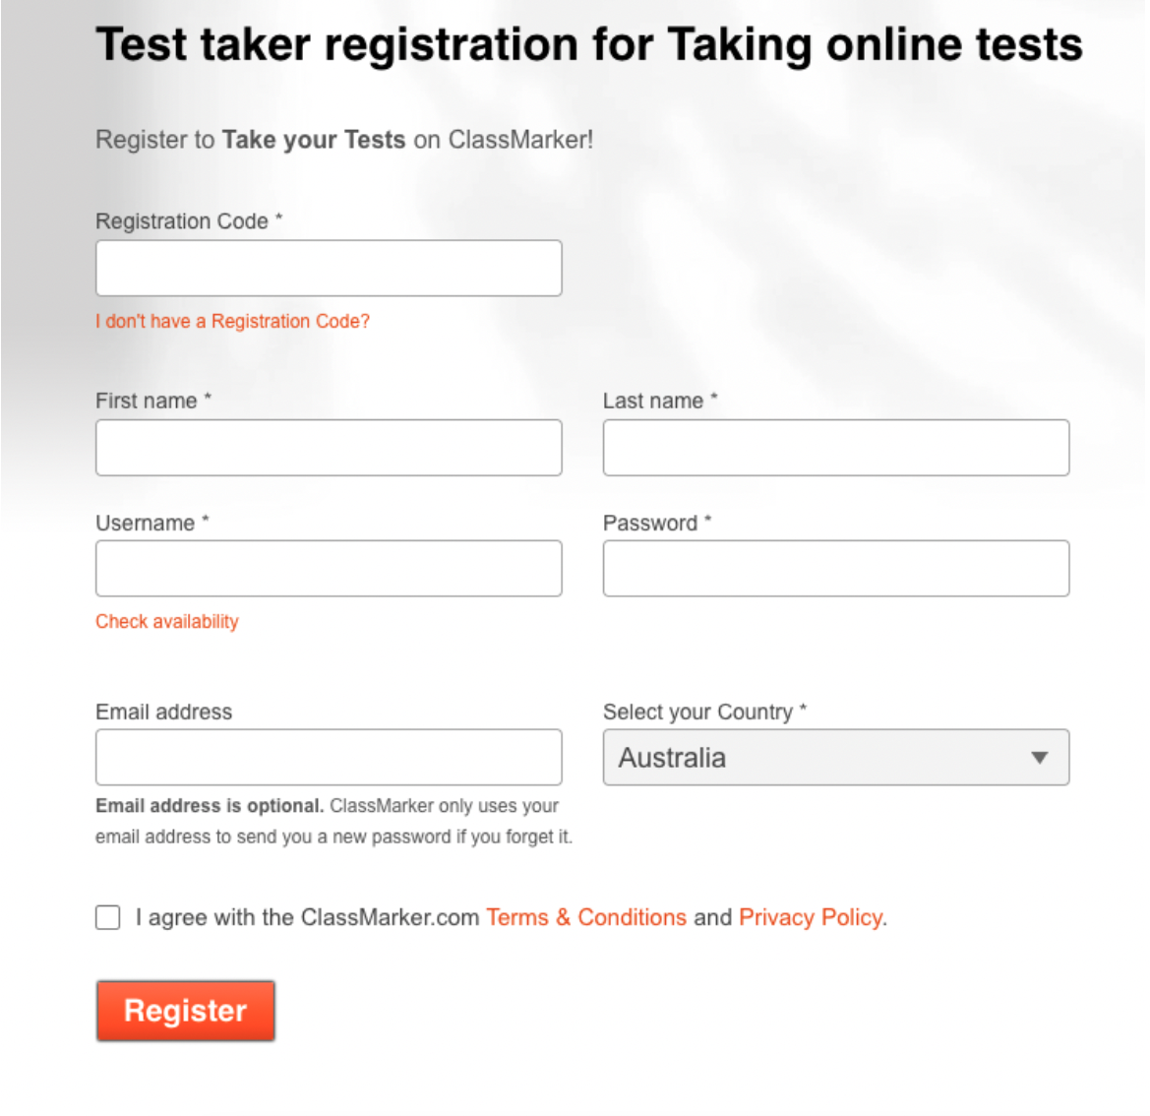Click the "Select your Country" label
This screenshot has width=1150, height=1116.
[x=697, y=712]
